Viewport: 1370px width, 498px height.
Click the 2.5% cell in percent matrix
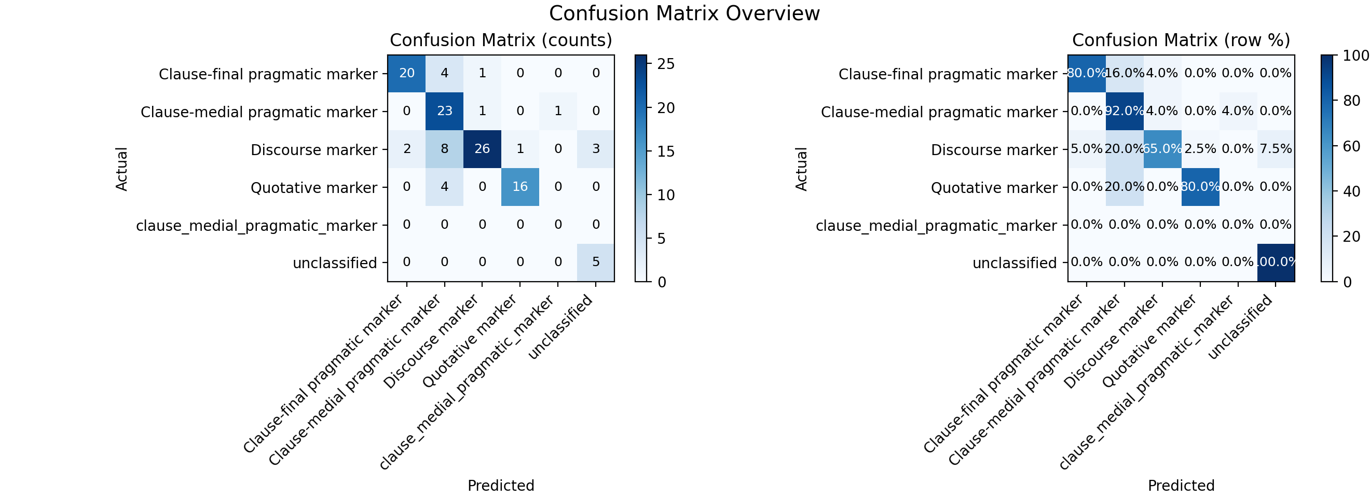1200,149
